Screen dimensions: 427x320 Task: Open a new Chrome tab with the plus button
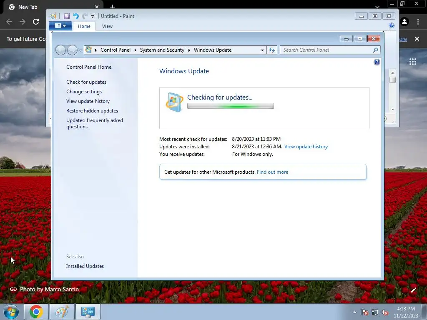pyautogui.click(x=113, y=6)
